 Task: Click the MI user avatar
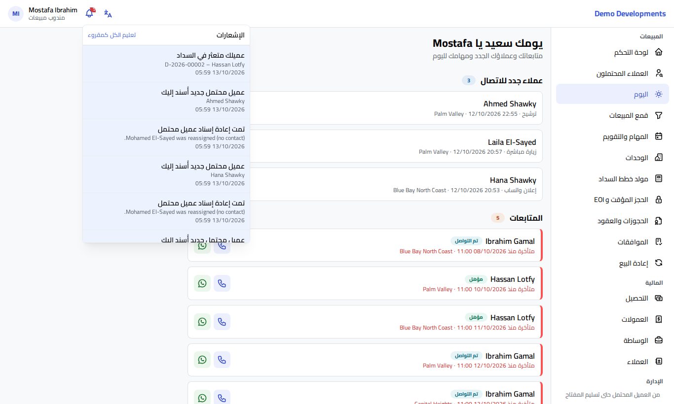pyautogui.click(x=16, y=14)
